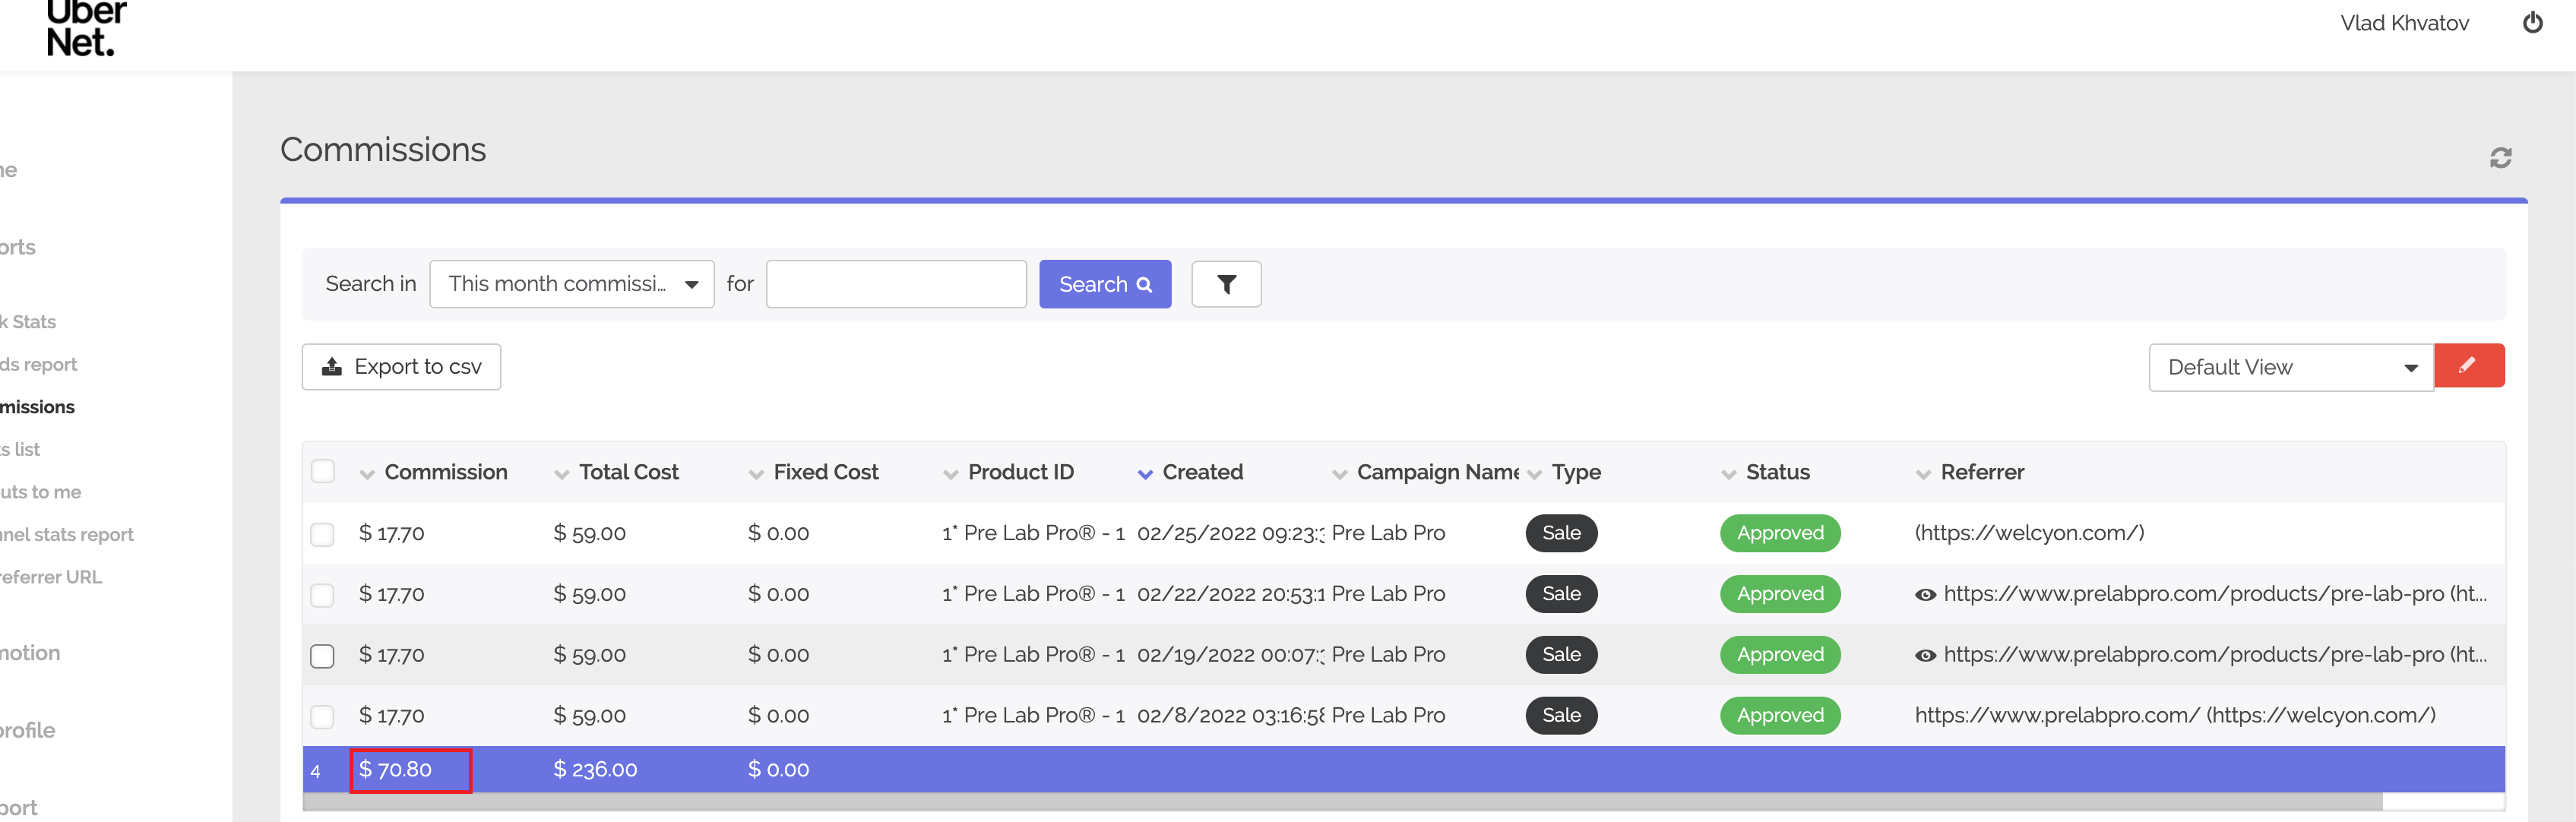The image size is (2576, 822).
Task: Open the 'ds report' sidebar item
Action: pos(38,364)
